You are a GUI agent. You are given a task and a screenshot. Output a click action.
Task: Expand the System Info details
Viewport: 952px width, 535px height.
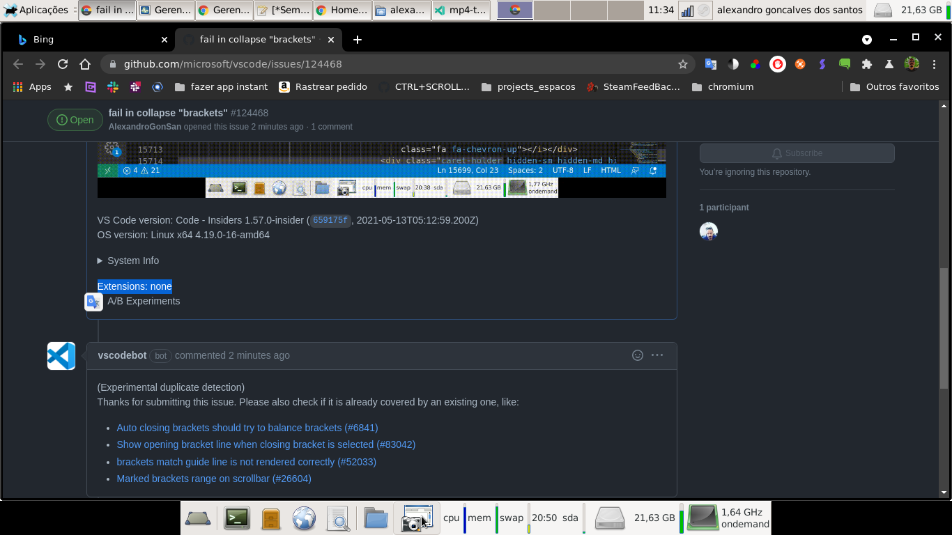(x=128, y=261)
